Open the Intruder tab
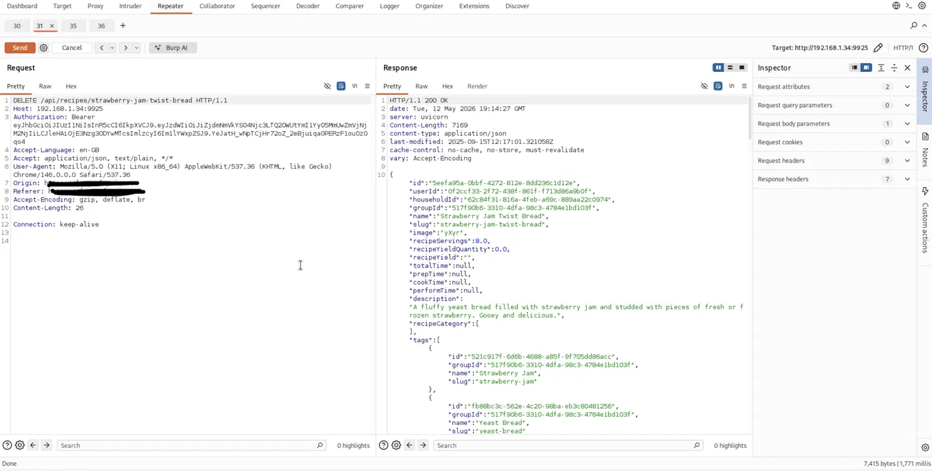The height and width of the screenshot is (471, 932). pyautogui.click(x=130, y=6)
